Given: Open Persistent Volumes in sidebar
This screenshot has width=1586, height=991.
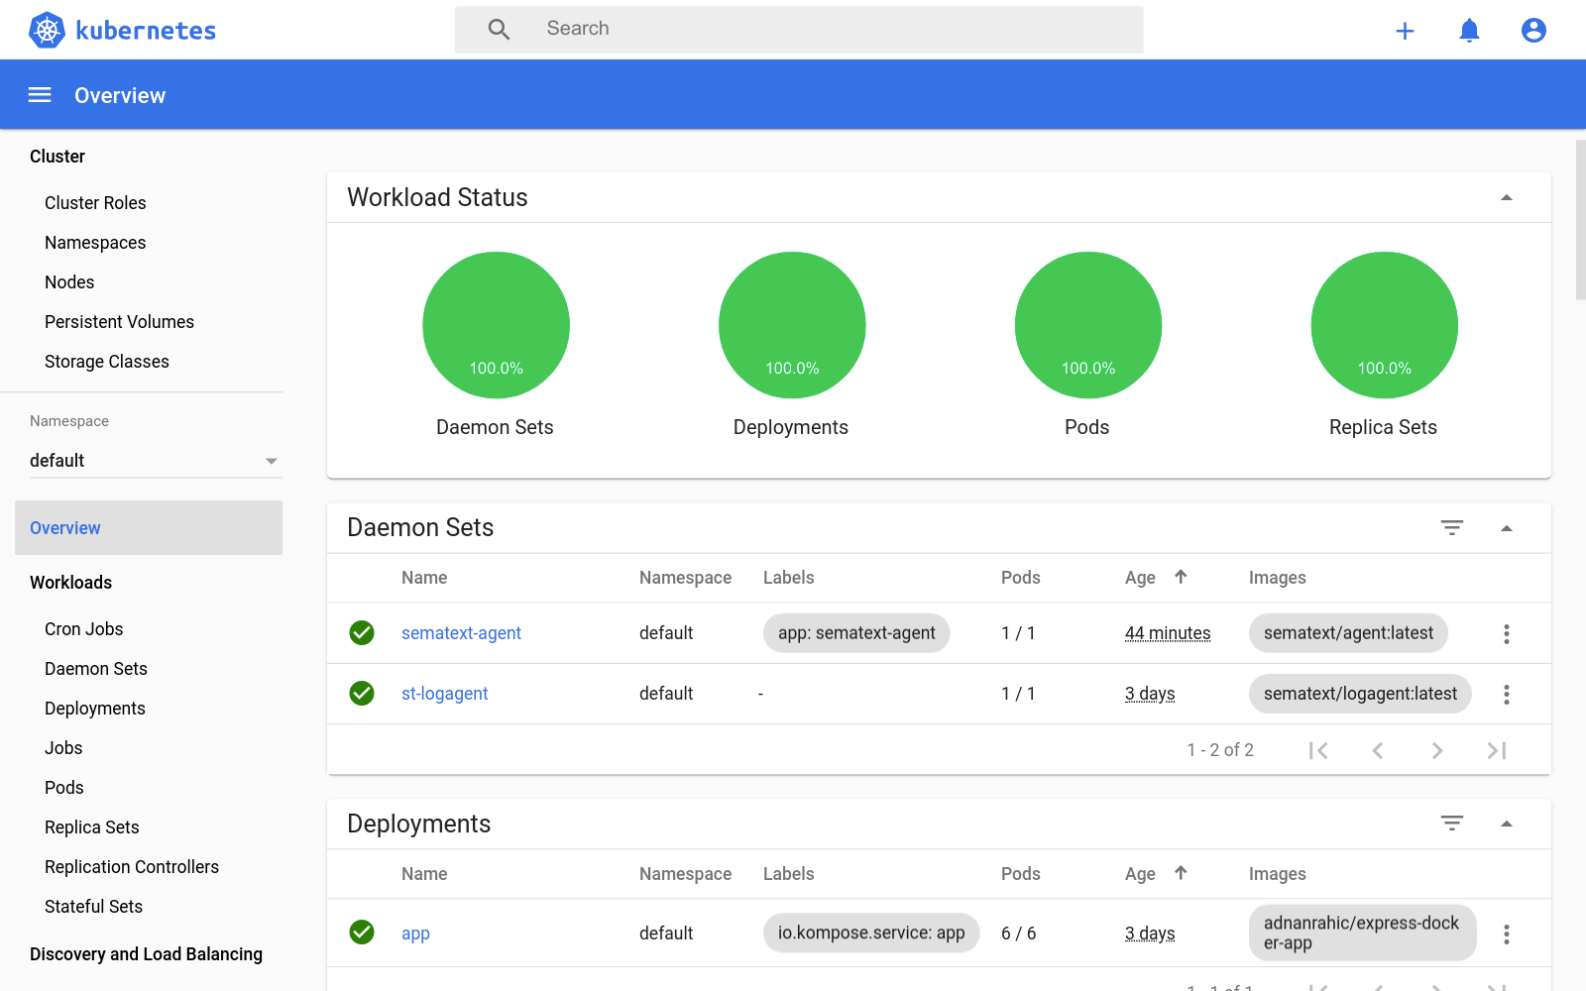Looking at the screenshot, I should point(119,322).
